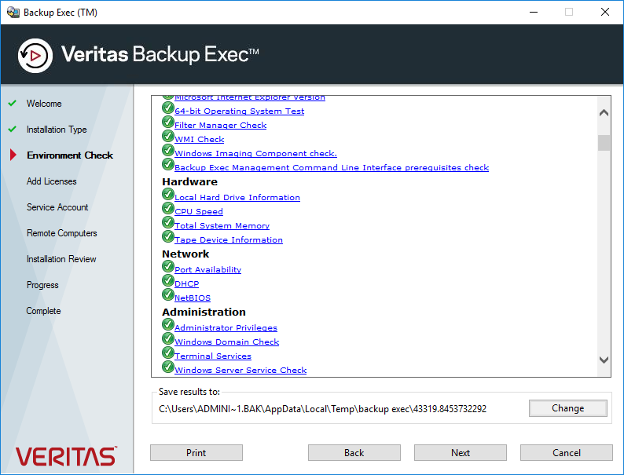Click green check icon next to 64-bit Operating System Test

tap(168, 108)
